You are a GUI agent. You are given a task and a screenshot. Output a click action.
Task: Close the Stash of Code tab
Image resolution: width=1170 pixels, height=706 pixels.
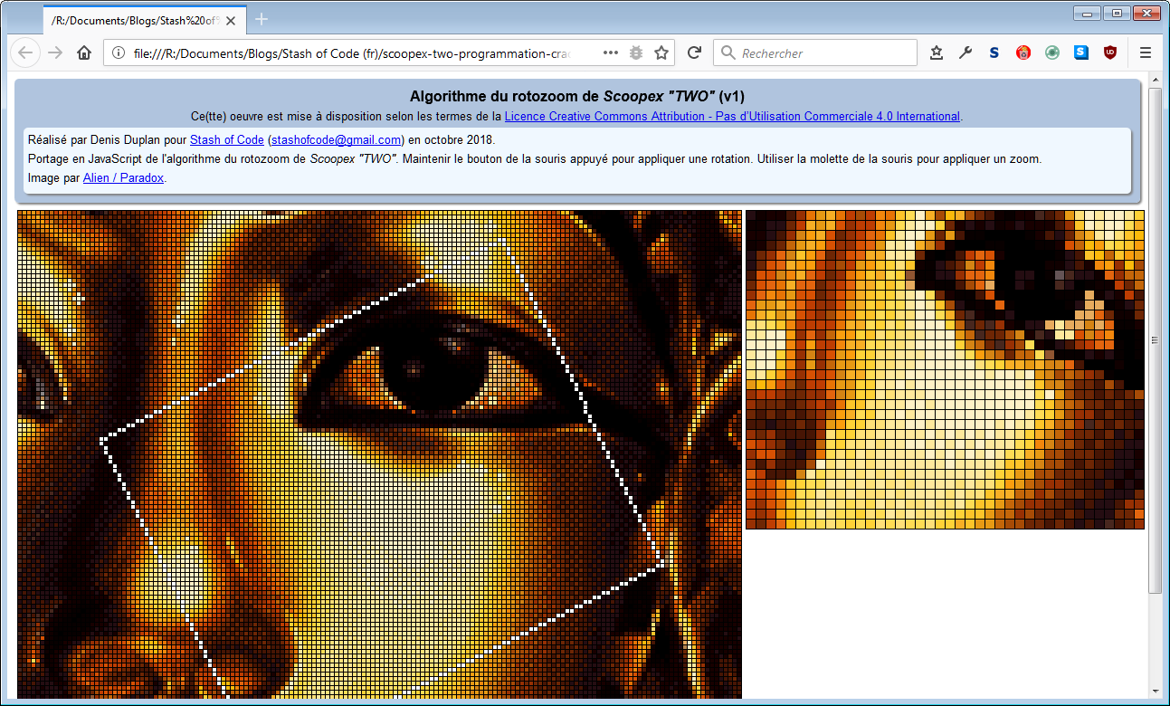click(231, 19)
